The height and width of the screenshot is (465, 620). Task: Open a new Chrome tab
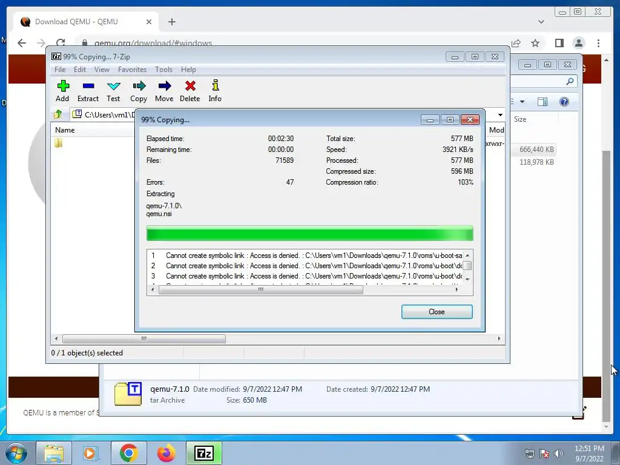tap(171, 22)
